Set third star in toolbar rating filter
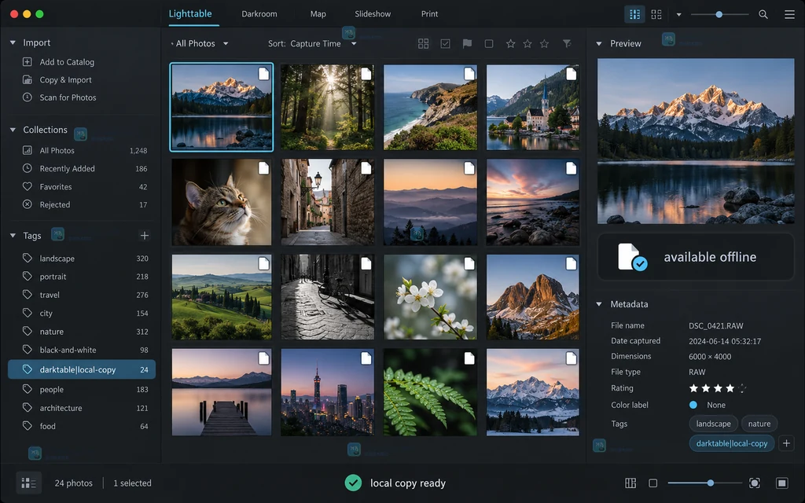The image size is (805, 503). tap(544, 44)
